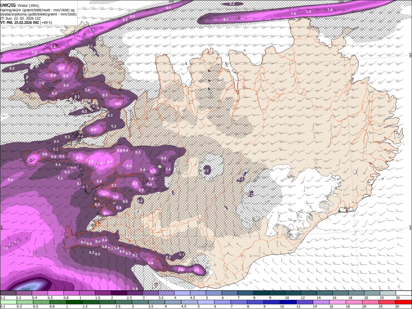Click the dark green 1–1.5 swatch in lower legend

click(x=74, y=302)
